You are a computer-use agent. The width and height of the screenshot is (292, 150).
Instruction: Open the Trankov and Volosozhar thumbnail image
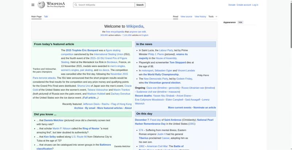(x=46, y=58)
